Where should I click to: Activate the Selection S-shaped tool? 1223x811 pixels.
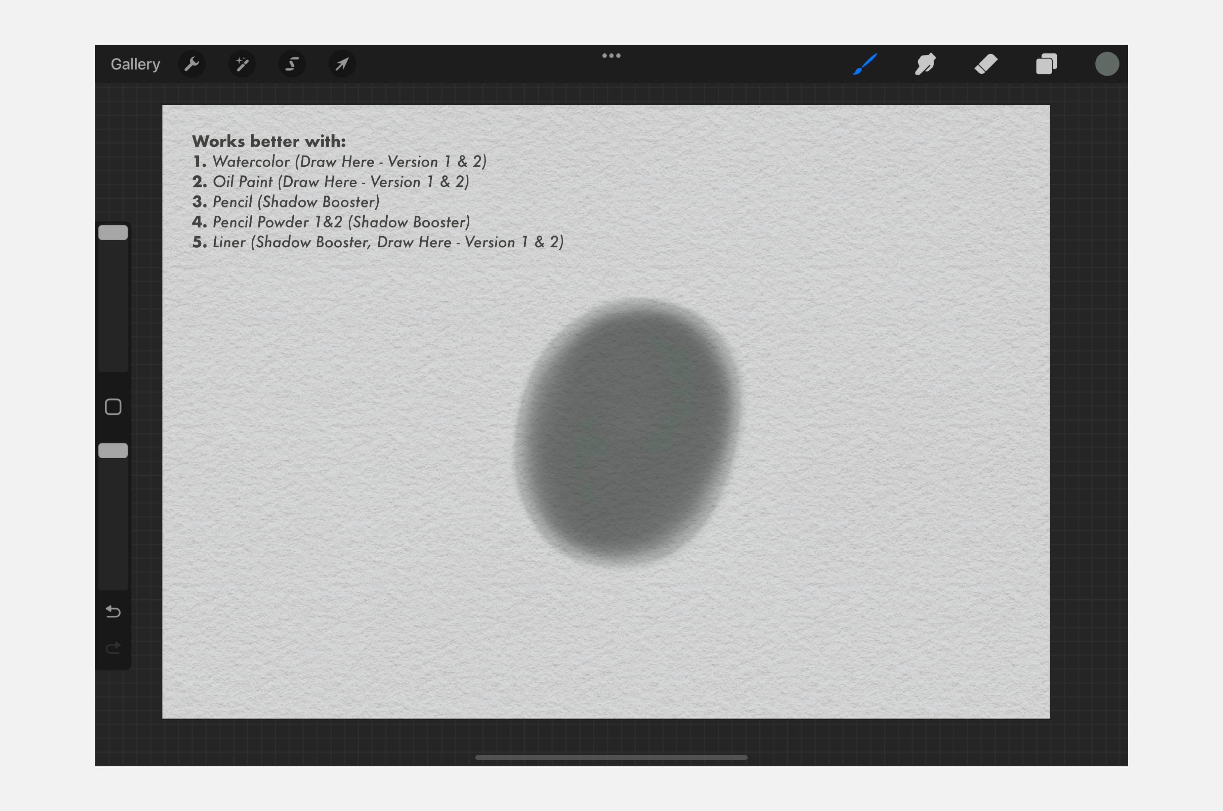tap(292, 64)
